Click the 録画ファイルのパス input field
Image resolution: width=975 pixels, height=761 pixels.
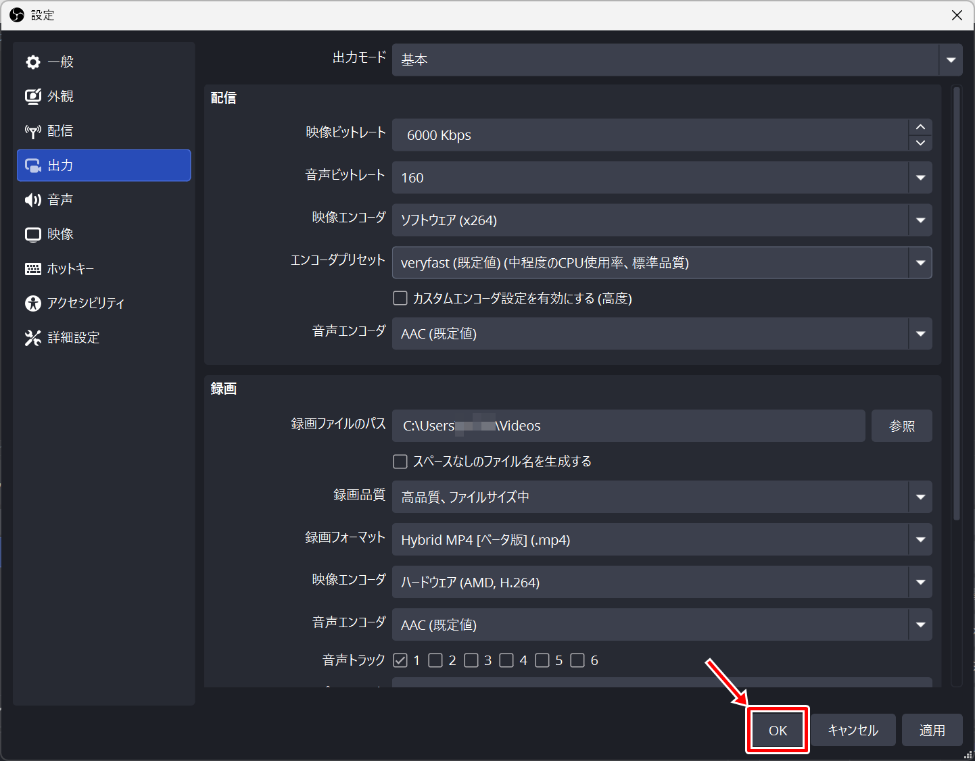[627, 426]
